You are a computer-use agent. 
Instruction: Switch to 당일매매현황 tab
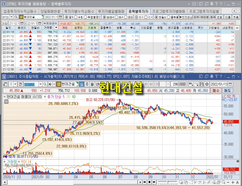pos(51,11)
